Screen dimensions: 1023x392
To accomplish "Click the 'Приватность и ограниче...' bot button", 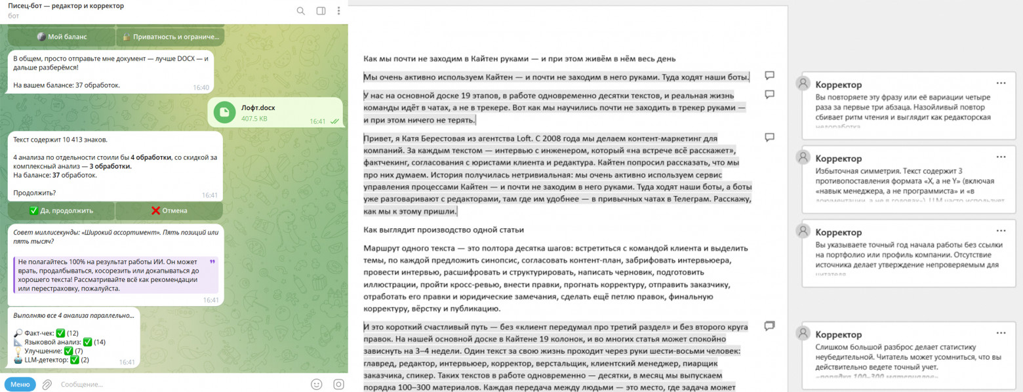I will pos(170,37).
